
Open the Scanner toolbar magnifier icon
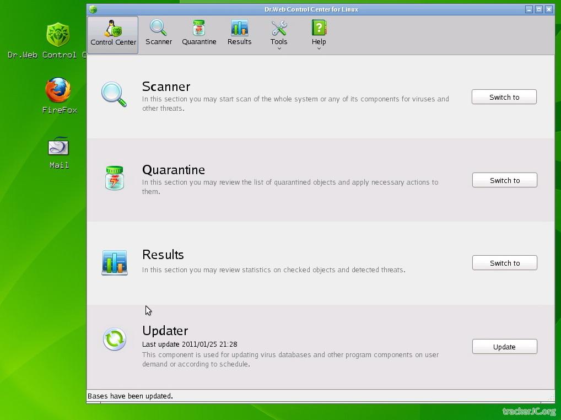click(158, 28)
